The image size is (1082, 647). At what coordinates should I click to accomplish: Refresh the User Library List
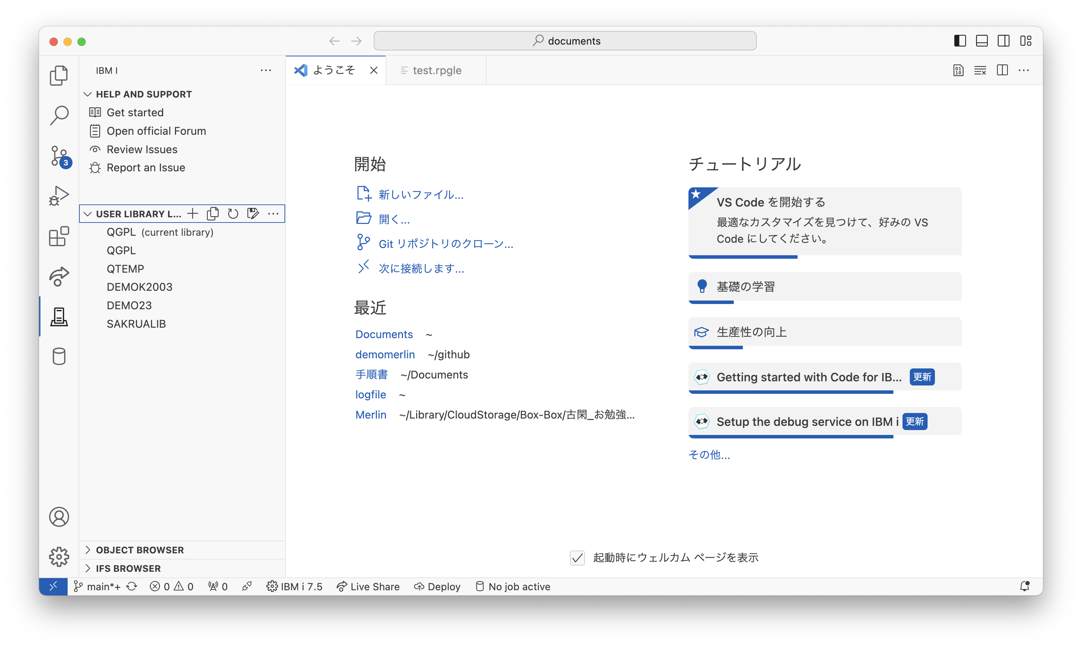point(233,213)
